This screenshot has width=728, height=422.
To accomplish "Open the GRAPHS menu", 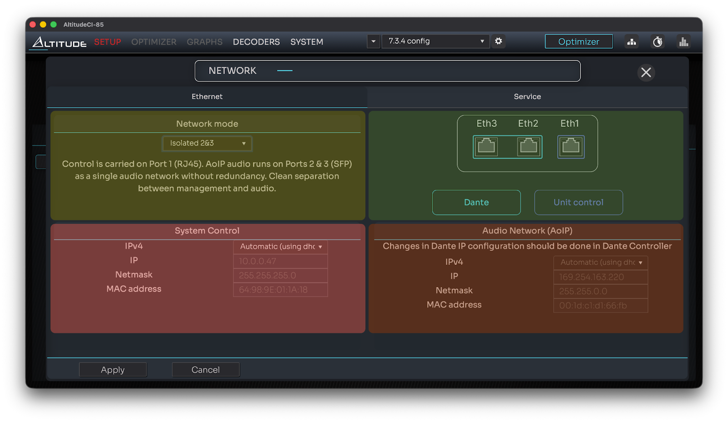I will [204, 42].
